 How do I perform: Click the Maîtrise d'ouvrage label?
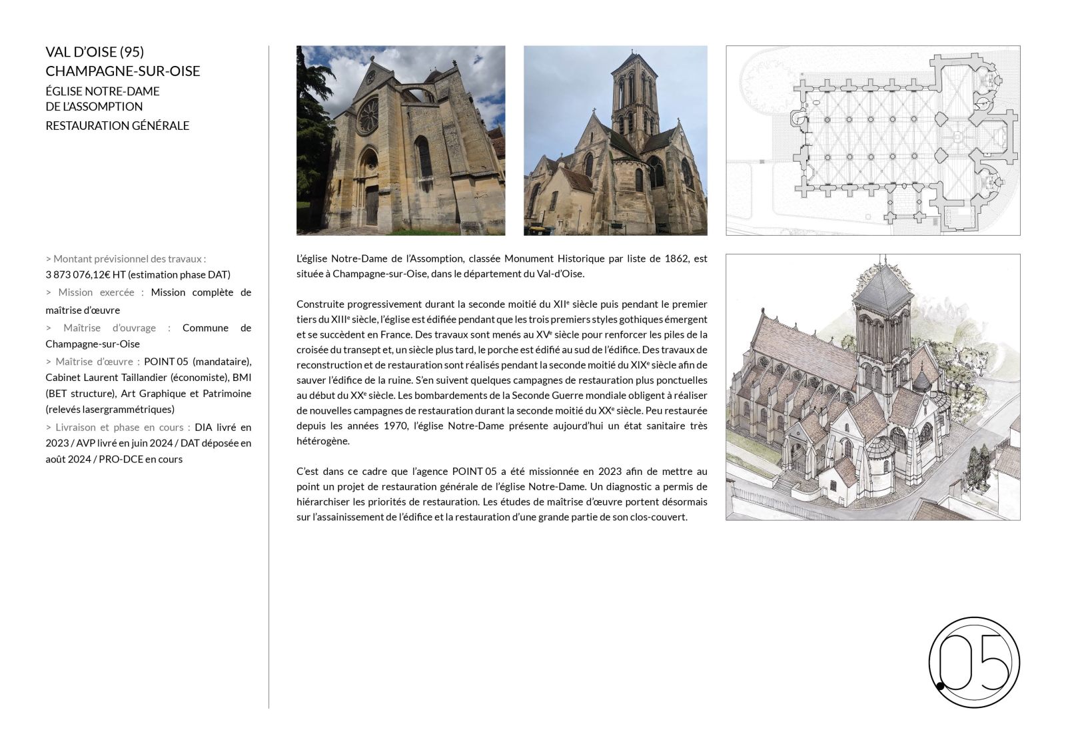click(x=109, y=328)
